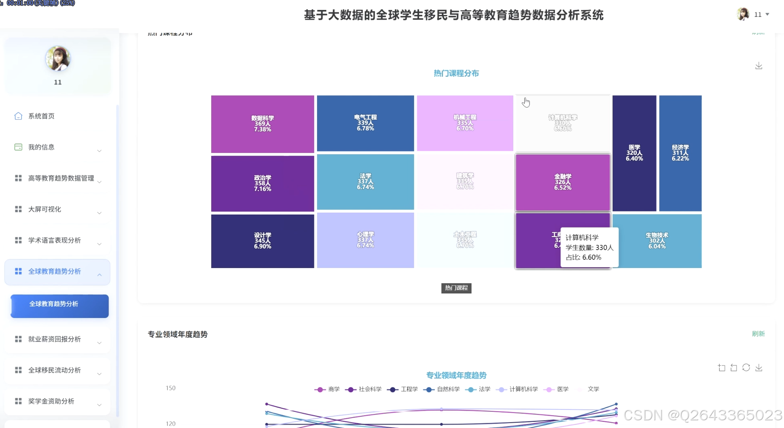Toggle 自然科学 series in the legend

441,389
